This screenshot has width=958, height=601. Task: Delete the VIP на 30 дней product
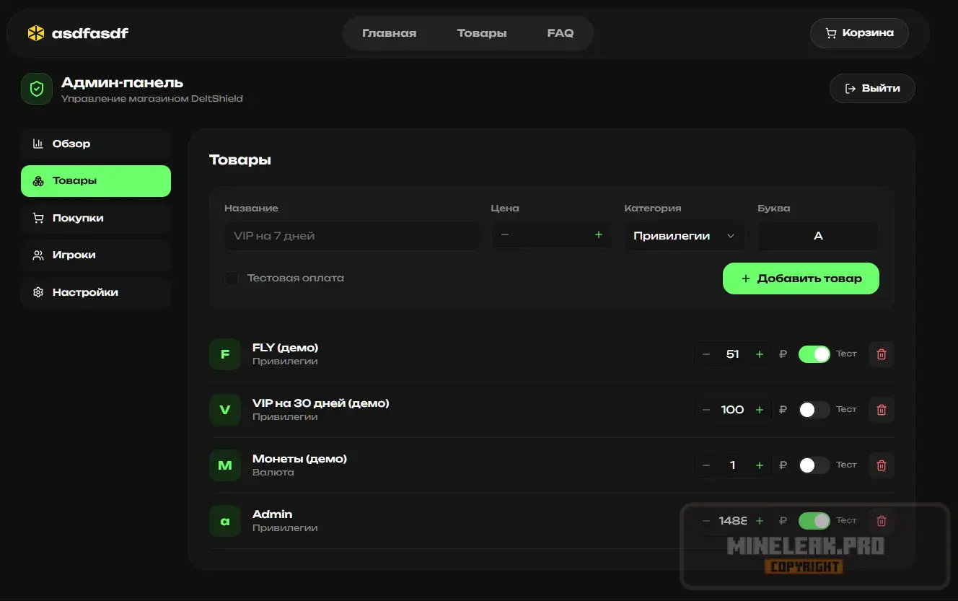[881, 410]
